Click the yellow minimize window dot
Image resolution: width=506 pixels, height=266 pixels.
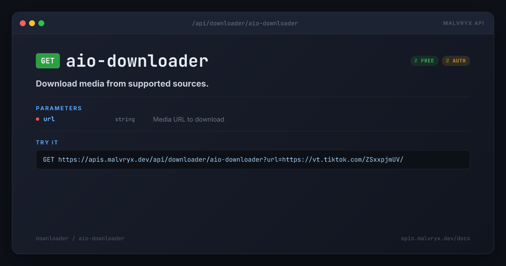pos(32,23)
